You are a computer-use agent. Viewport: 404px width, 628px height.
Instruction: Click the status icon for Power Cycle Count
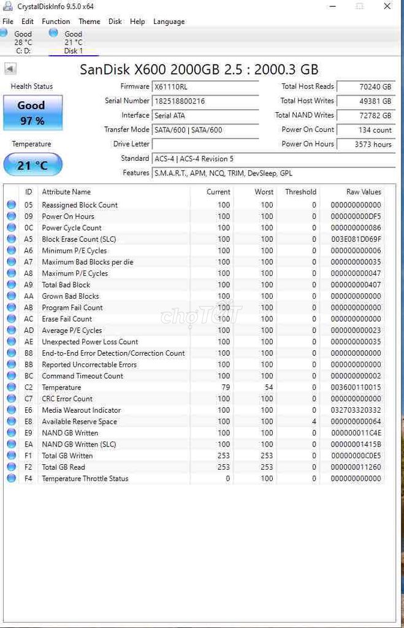[11, 228]
